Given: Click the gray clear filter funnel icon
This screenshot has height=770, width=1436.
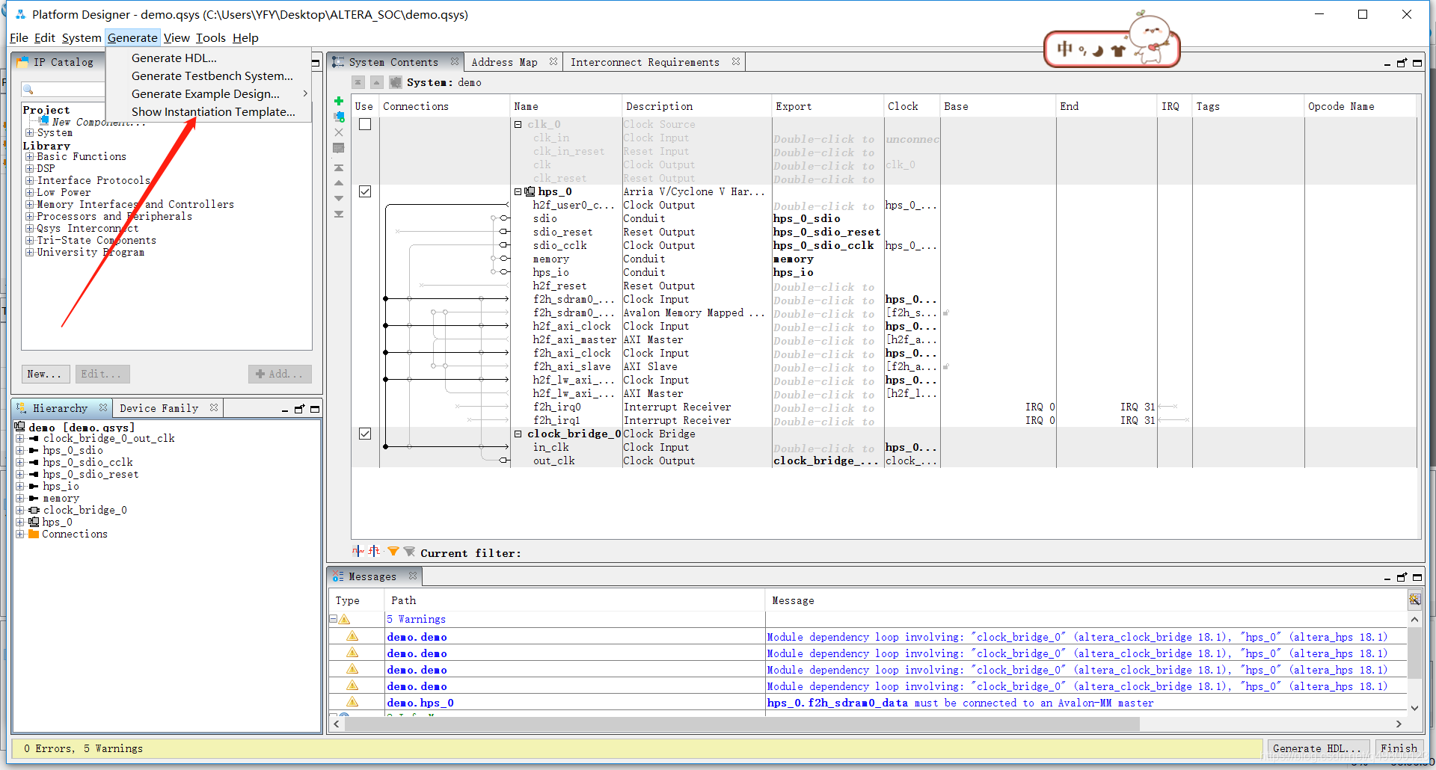Looking at the screenshot, I should (409, 552).
